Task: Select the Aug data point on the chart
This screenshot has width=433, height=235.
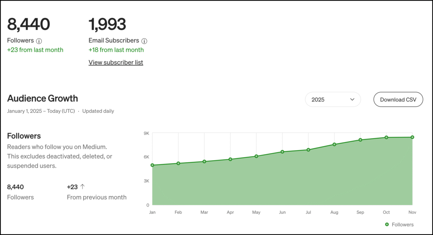Action: pyautogui.click(x=334, y=145)
